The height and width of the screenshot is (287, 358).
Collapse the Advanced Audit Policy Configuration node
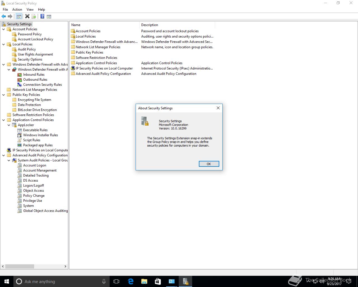pyautogui.click(x=3, y=155)
